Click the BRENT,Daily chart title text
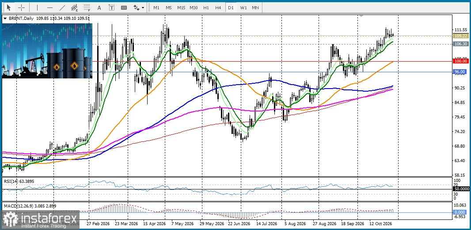 pos(21,18)
